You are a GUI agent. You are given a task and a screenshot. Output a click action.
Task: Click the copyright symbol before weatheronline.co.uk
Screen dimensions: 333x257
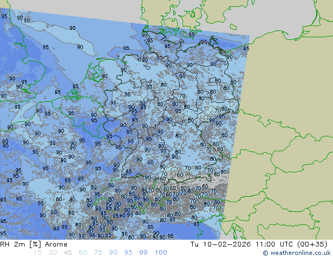point(265,253)
